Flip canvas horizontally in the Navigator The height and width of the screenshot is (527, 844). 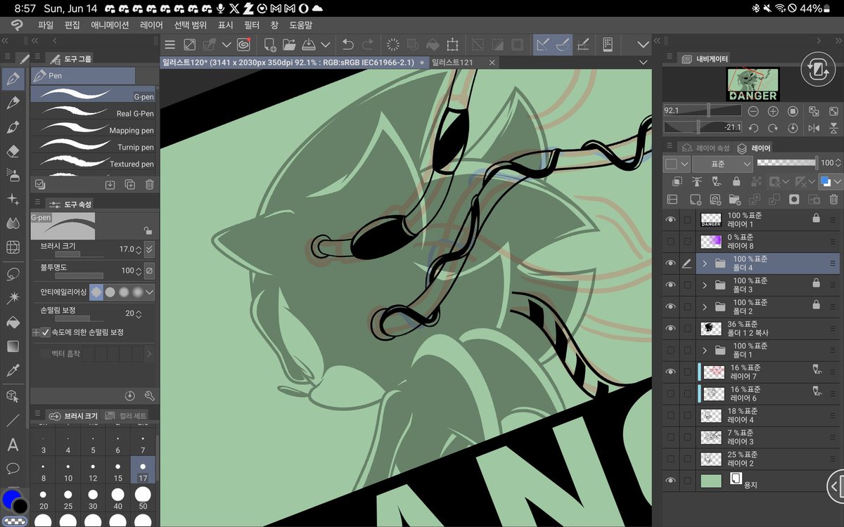(x=814, y=128)
